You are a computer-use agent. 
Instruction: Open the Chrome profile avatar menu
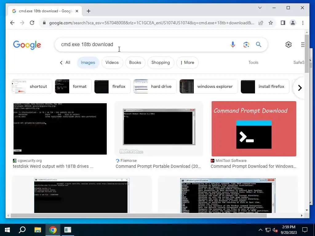coord(293,23)
